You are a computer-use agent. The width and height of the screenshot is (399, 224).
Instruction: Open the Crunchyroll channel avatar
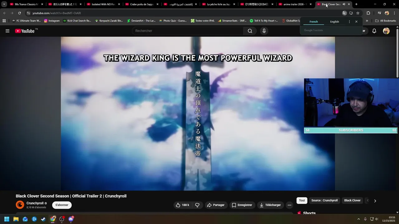[20, 205]
